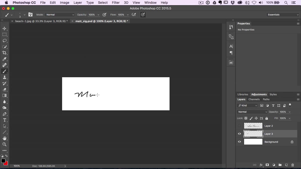
Task: Select the Line tool
Action: tap(5, 132)
